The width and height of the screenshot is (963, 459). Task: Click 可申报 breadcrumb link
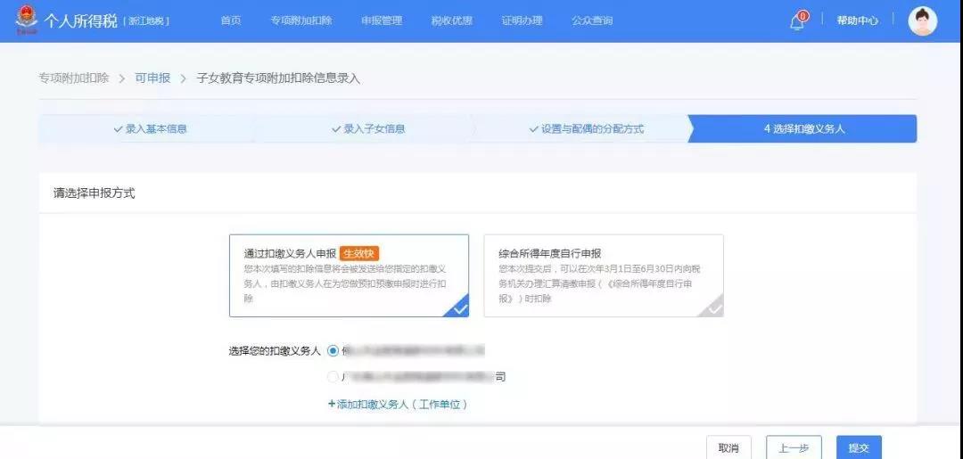[x=152, y=78]
